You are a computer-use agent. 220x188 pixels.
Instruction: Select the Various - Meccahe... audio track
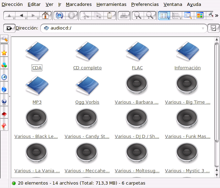87,158
